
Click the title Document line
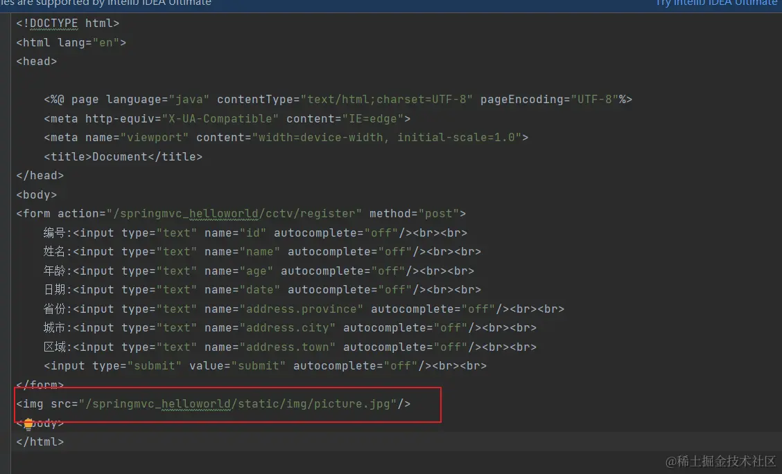point(123,157)
